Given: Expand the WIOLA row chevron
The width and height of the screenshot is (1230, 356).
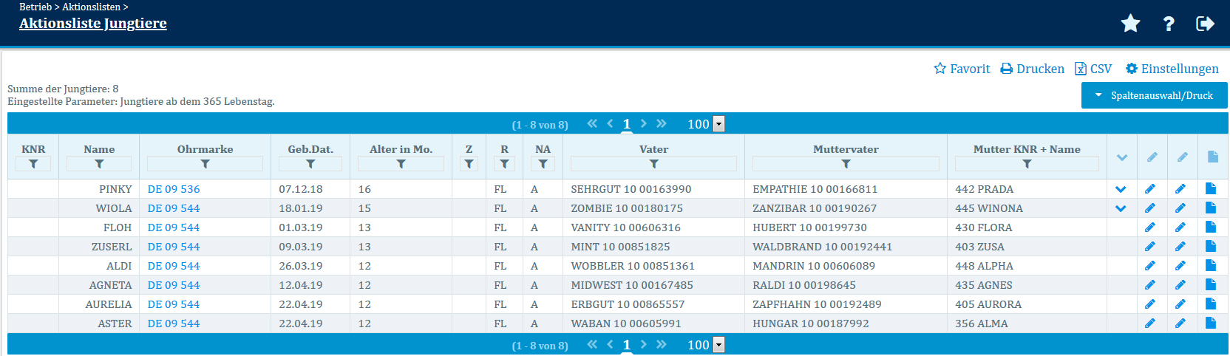Looking at the screenshot, I should pos(1121,208).
